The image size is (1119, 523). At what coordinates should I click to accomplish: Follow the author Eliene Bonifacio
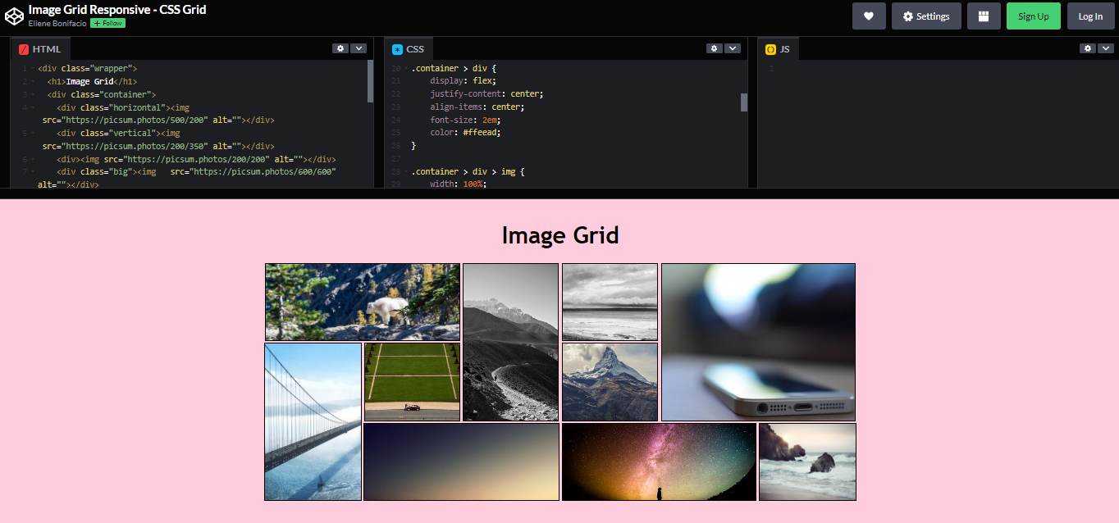click(107, 23)
